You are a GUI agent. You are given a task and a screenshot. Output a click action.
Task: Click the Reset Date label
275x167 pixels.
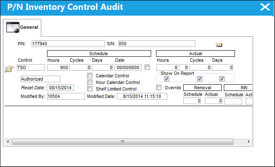coord(33,88)
